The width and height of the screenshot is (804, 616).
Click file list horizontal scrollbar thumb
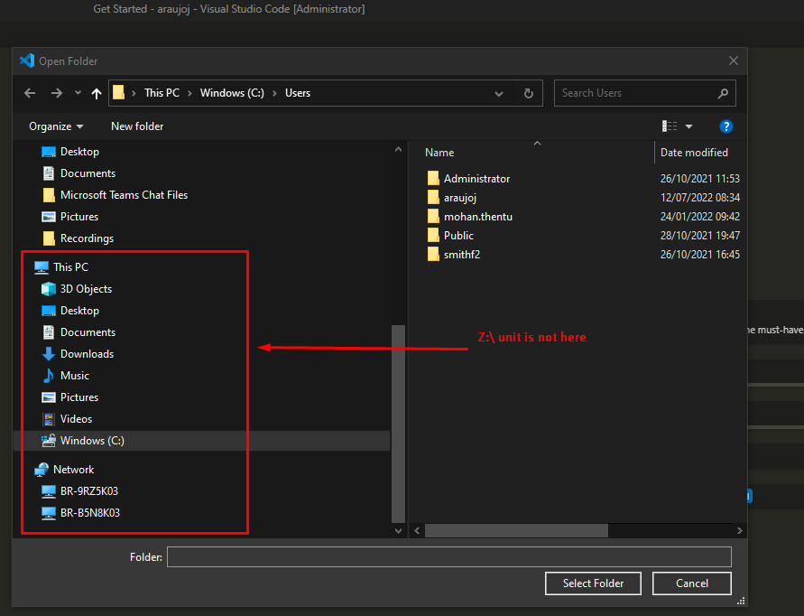(x=516, y=531)
